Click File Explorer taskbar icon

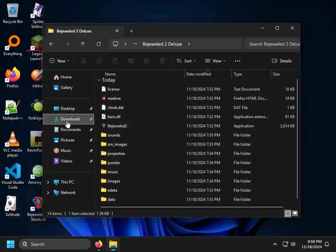coord(113,244)
